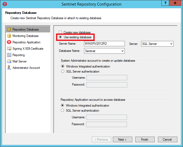183x147 pixels.
Task: Click System Administrator Username field
Action: point(107,78)
